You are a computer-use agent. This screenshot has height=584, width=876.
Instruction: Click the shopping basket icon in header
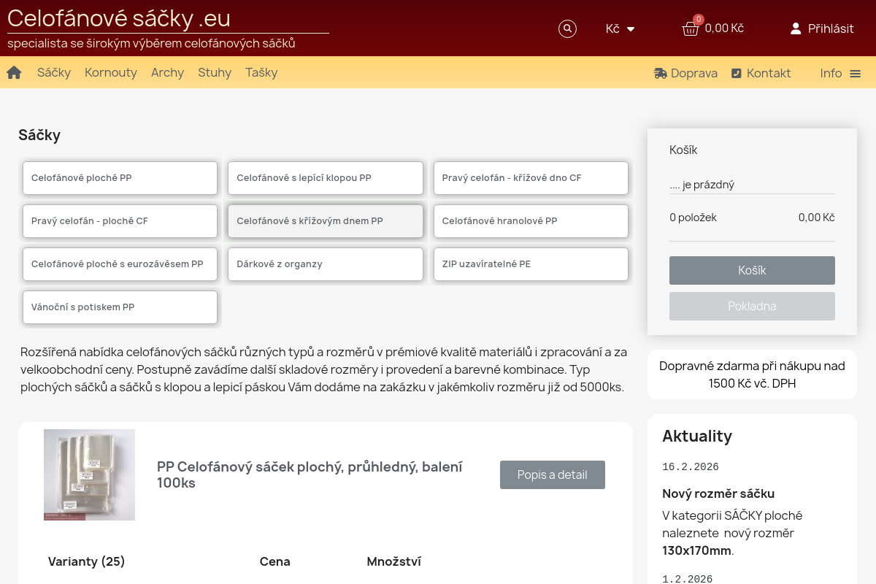click(690, 29)
